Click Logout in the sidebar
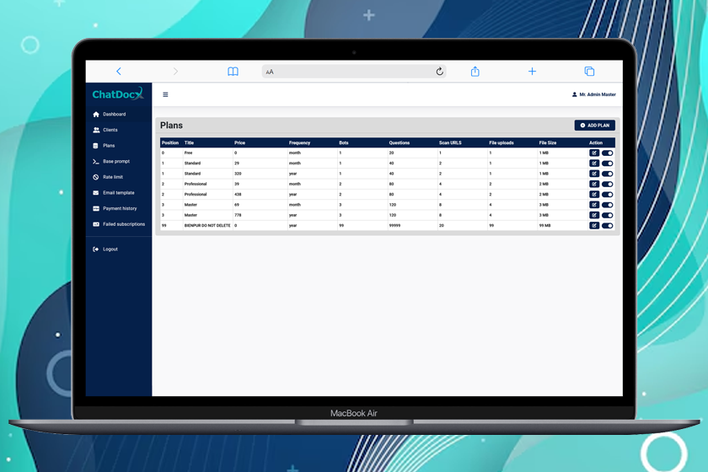The width and height of the screenshot is (708, 472). click(110, 249)
